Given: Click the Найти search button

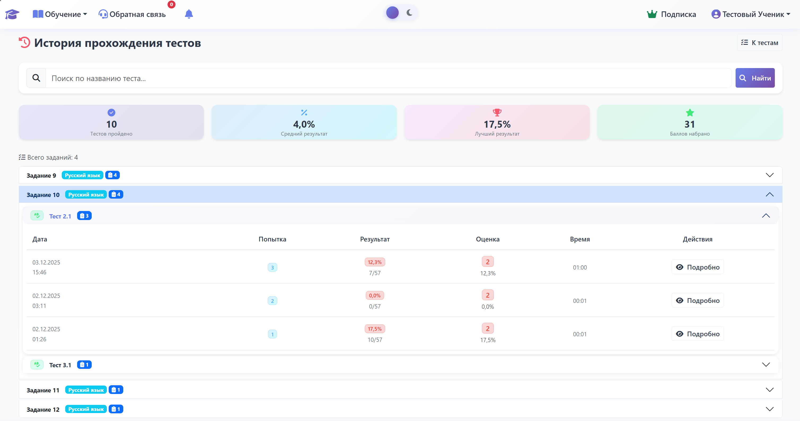Looking at the screenshot, I should (x=755, y=78).
